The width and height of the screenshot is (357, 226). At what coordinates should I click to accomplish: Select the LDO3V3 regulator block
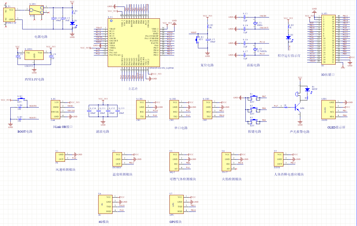pyautogui.click(x=34, y=55)
